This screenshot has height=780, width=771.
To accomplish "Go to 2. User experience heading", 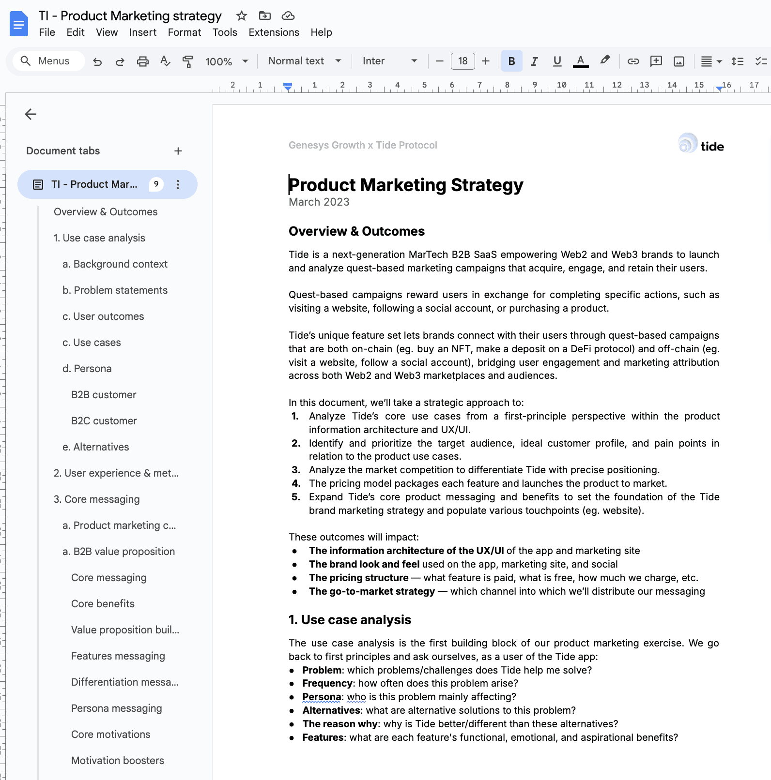I will pyautogui.click(x=116, y=473).
